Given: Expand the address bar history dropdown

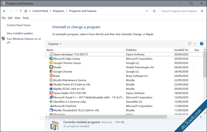Looking at the screenshot, I should [147, 11].
